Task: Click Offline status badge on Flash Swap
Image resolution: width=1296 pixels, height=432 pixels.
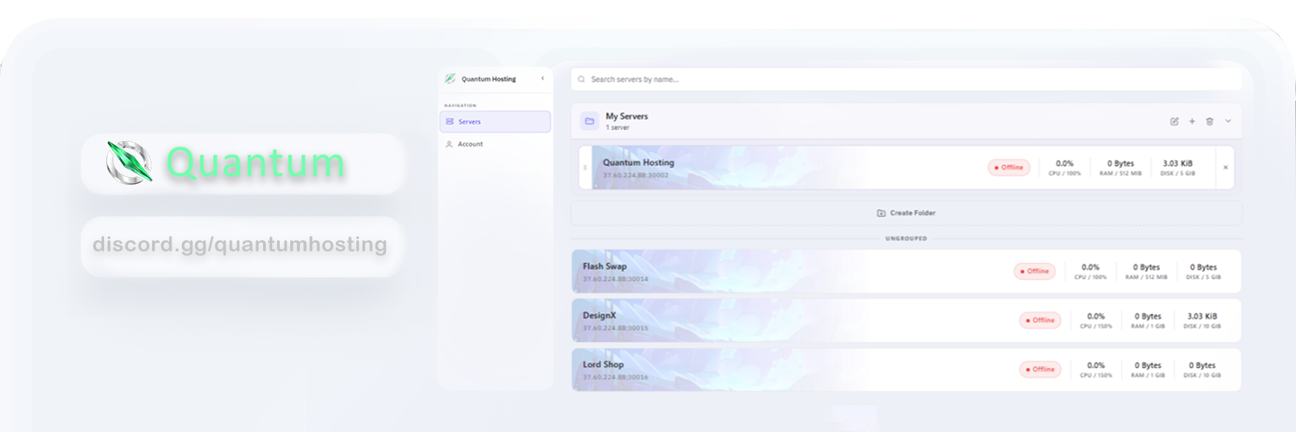Action: tap(1034, 272)
